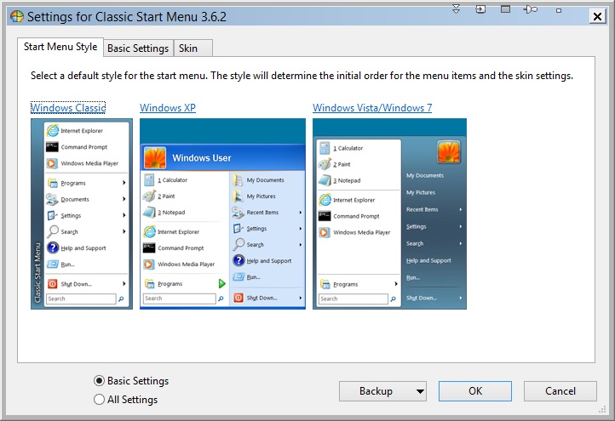Click My Pictures icon in Windows XP preview
The height and width of the screenshot is (421, 615).
point(238,196)
